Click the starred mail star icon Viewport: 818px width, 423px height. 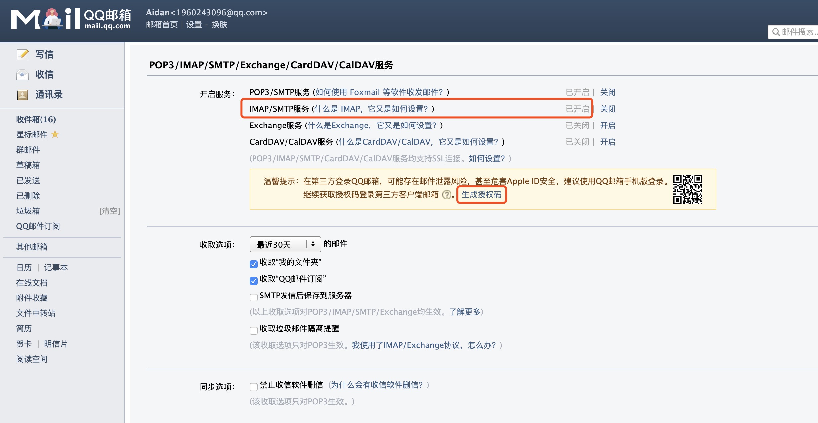(x=55, y=134)
